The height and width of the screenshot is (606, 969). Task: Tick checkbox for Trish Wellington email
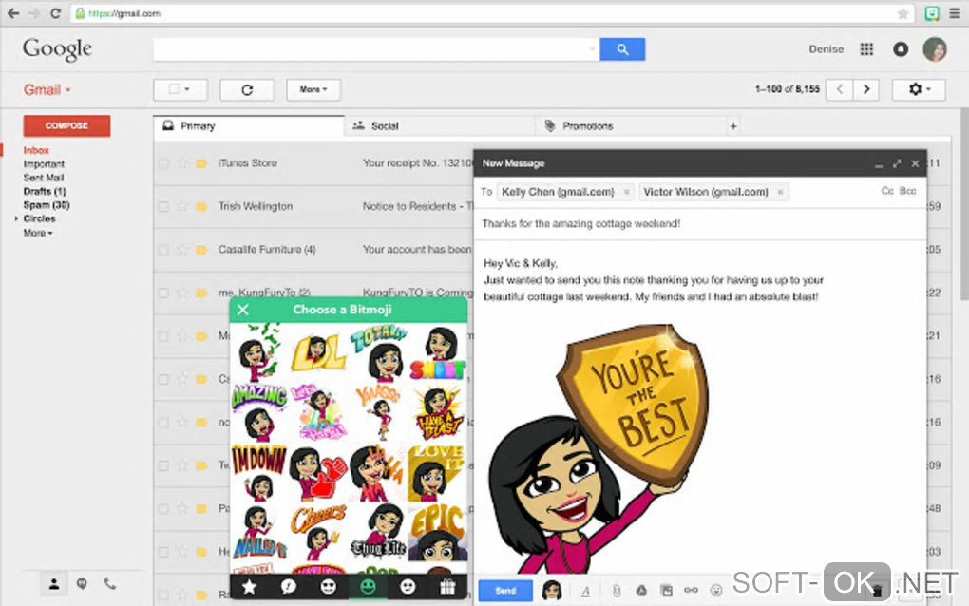(163, 207)
